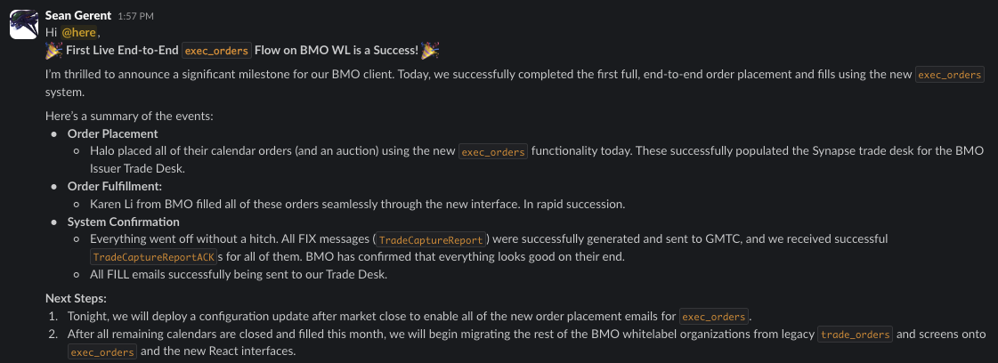This screenshot has width=998, height=363.
Task: Click exec_orders code tag in bold headline
Action: pos(216,51)
